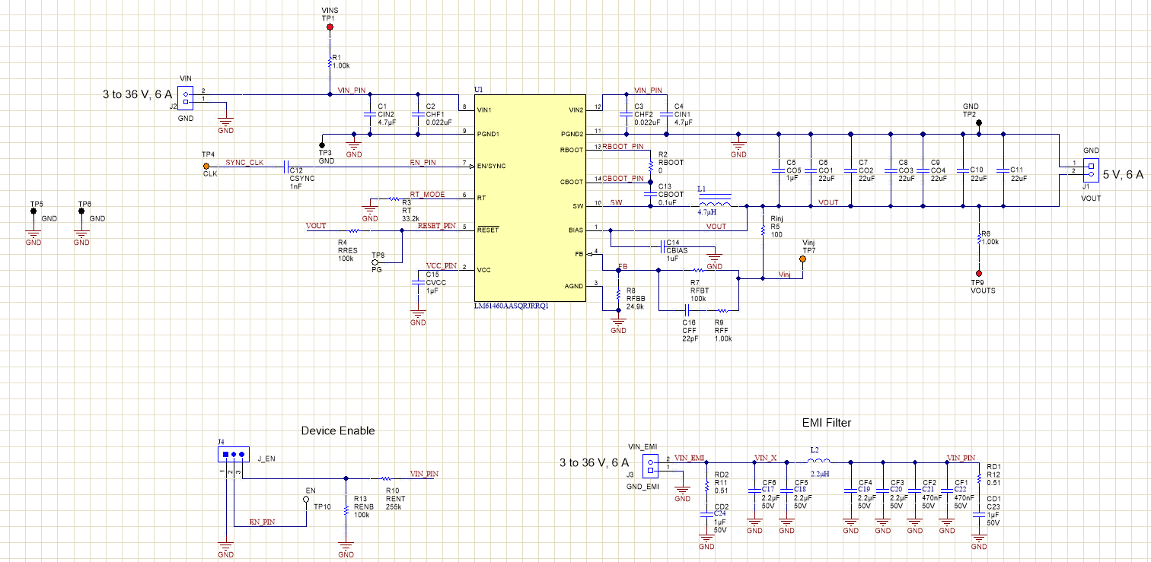
Task: Click the Vinj test point TP7 symbol
Action: pyautogui.click(x=802, y=259)
